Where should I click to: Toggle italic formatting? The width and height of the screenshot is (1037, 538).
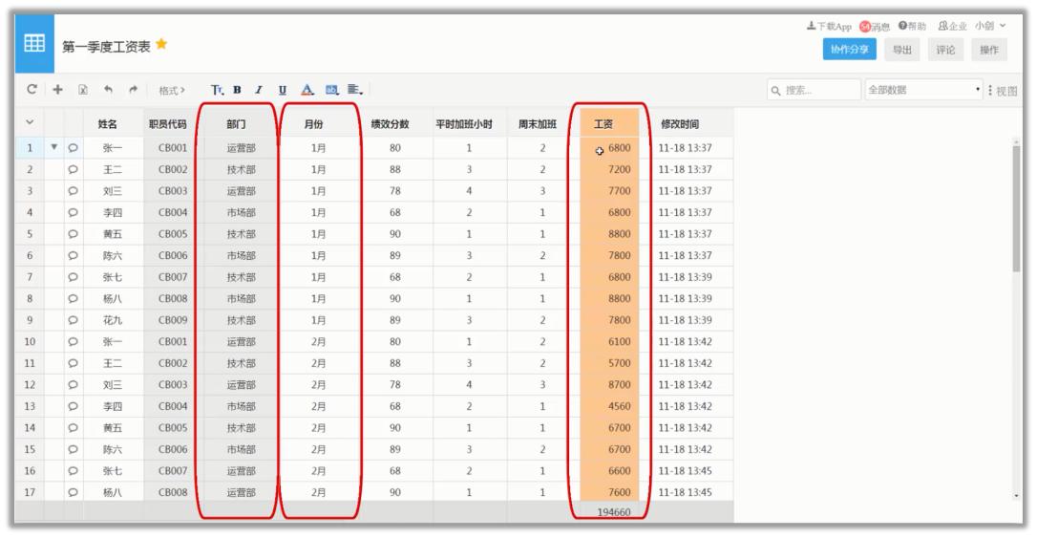click(x=260, y=90)
